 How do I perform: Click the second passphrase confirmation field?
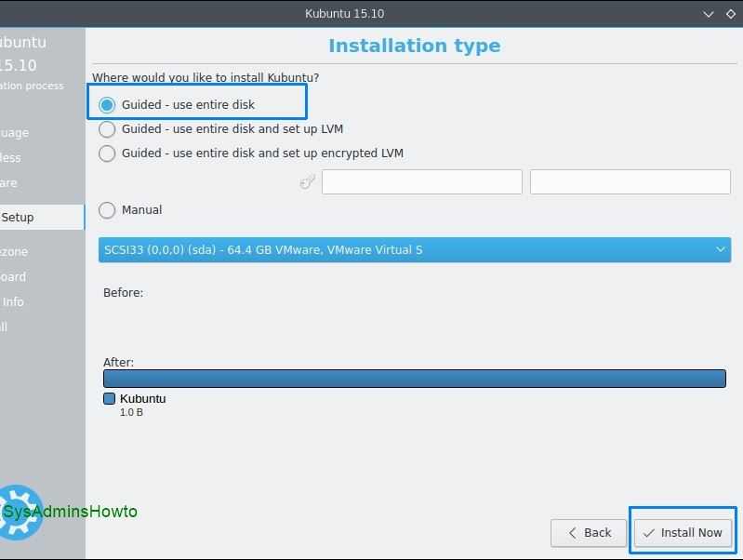[x=630, y=182]
